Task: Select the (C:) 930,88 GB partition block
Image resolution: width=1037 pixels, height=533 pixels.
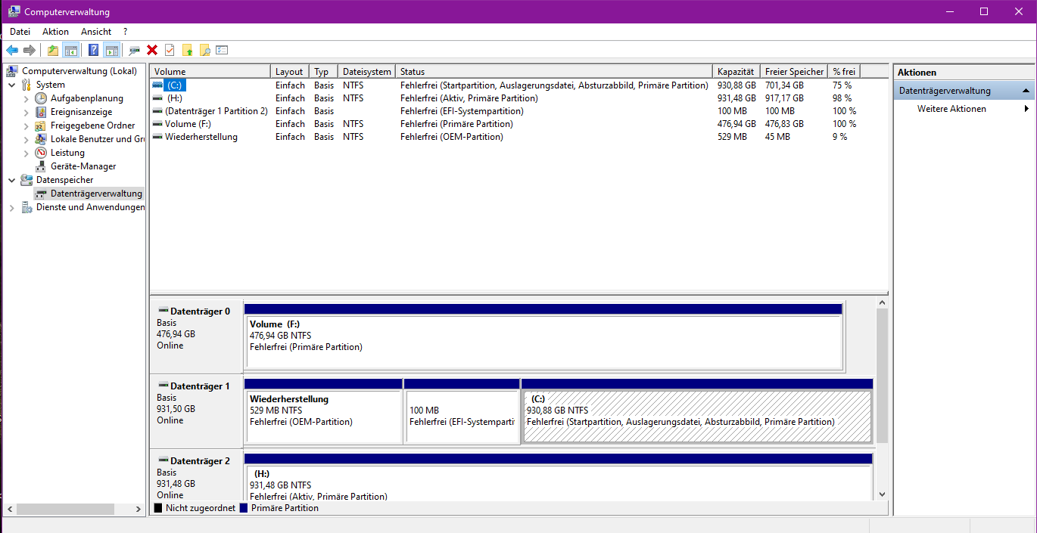Action: coord(697,417)
